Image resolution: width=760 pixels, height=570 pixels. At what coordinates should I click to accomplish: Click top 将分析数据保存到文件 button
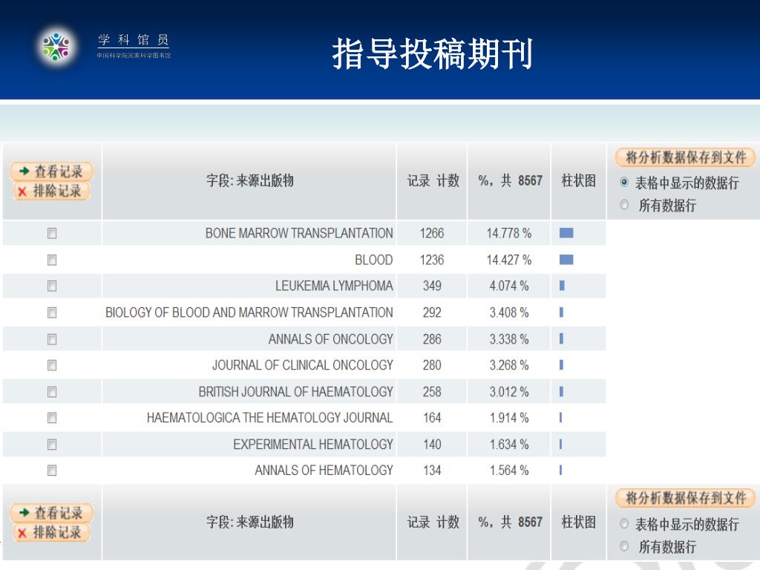click(685, 157)
